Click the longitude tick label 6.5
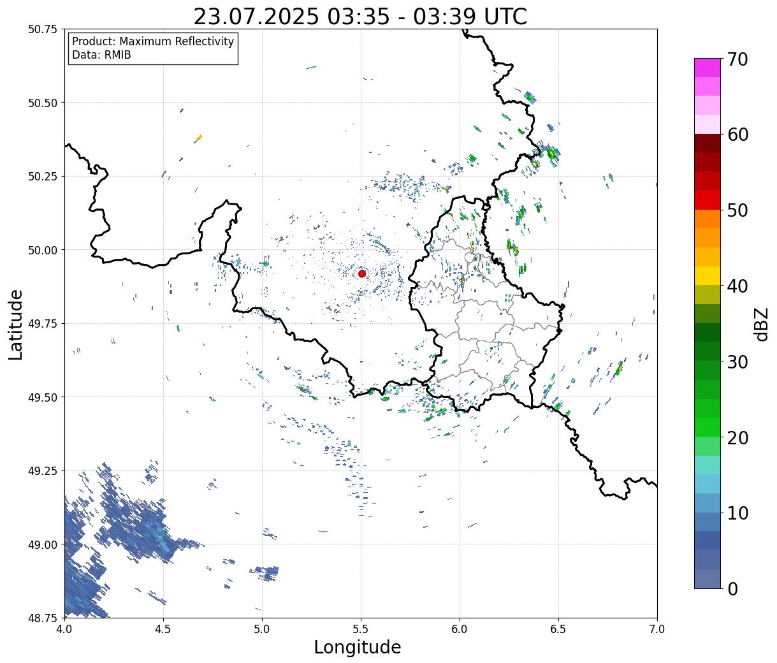The image size is (777, 663). click(558, 629)
